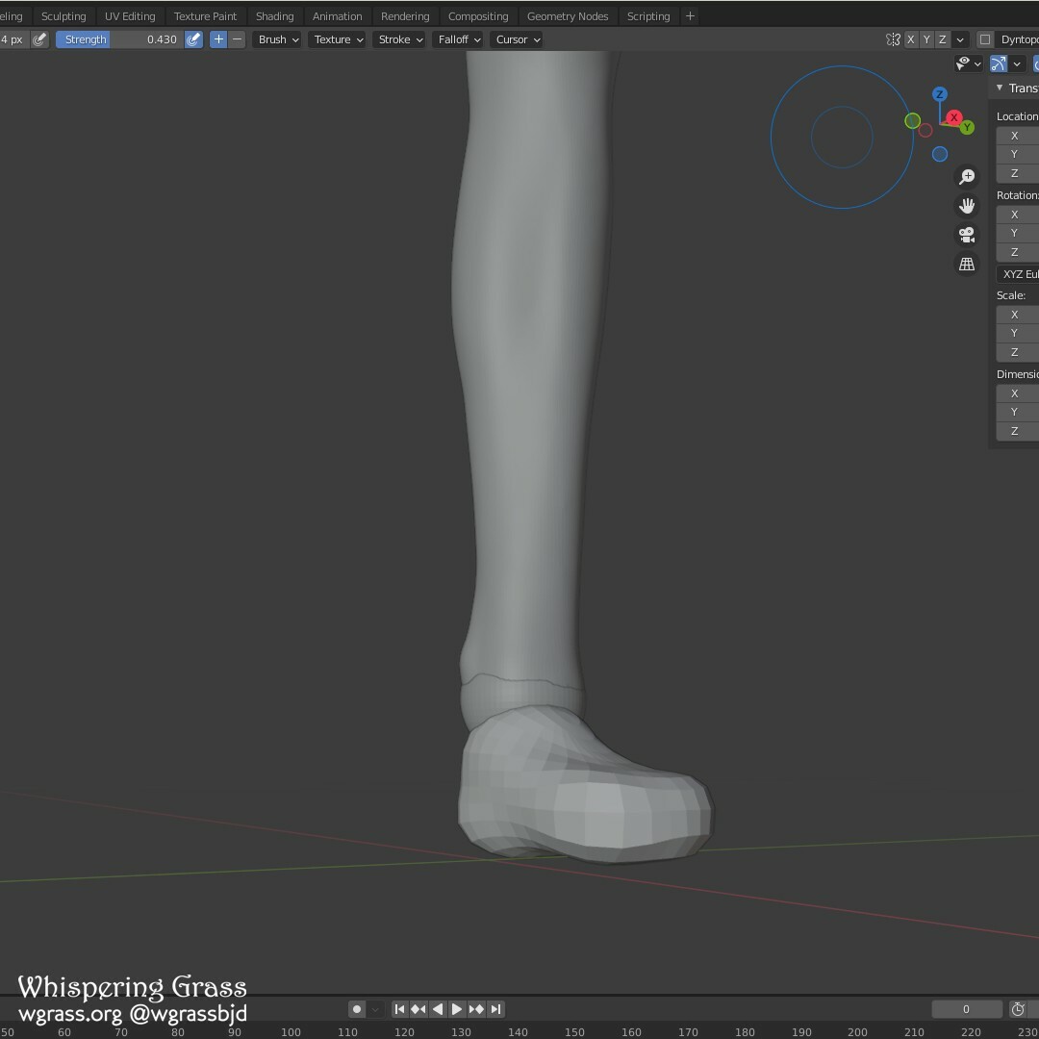Open auto keyframing options dropdown
The height and width of the screenshot is (1039, 1039).
click(375, 1009)
